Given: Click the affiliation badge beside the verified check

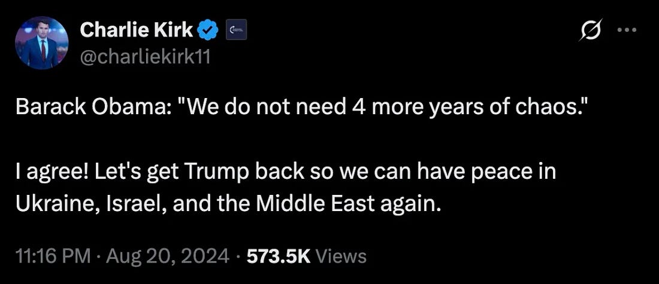Looking at the screenshot, I should point(236,30).
